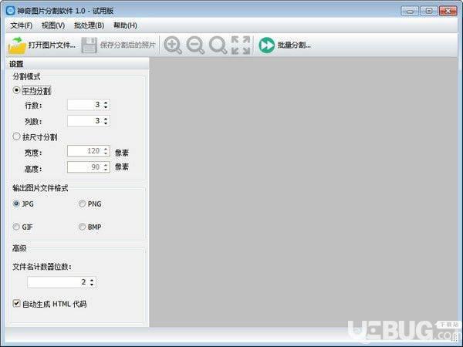Increase the 高度 spinner value
Screen dimensions: 463x347
tap(106, 165)
